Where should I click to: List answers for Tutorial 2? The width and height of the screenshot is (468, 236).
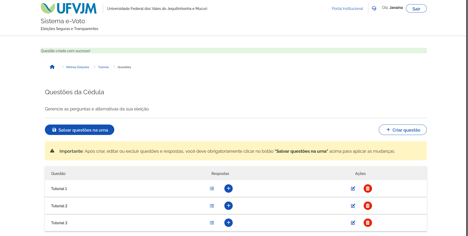tap(212, 206)
